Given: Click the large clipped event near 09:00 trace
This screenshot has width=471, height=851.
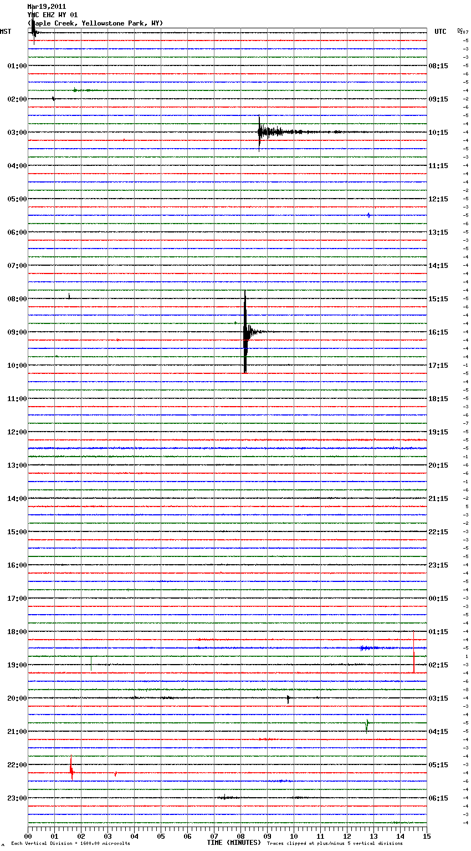Looking at the screenshot, I should pos(245,332).
